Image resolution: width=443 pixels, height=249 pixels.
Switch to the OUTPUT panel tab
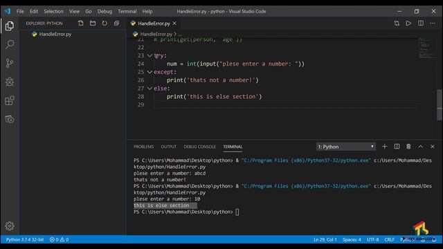pyautogui.click(x=169, y=147)
